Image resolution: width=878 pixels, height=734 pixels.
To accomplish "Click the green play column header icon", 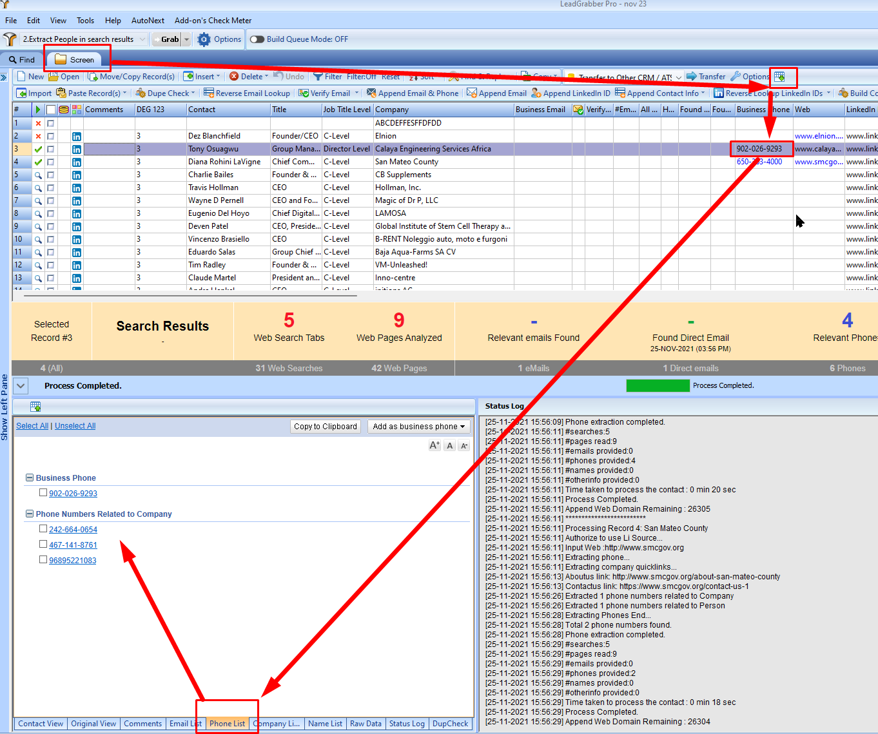I will point(38,110).
